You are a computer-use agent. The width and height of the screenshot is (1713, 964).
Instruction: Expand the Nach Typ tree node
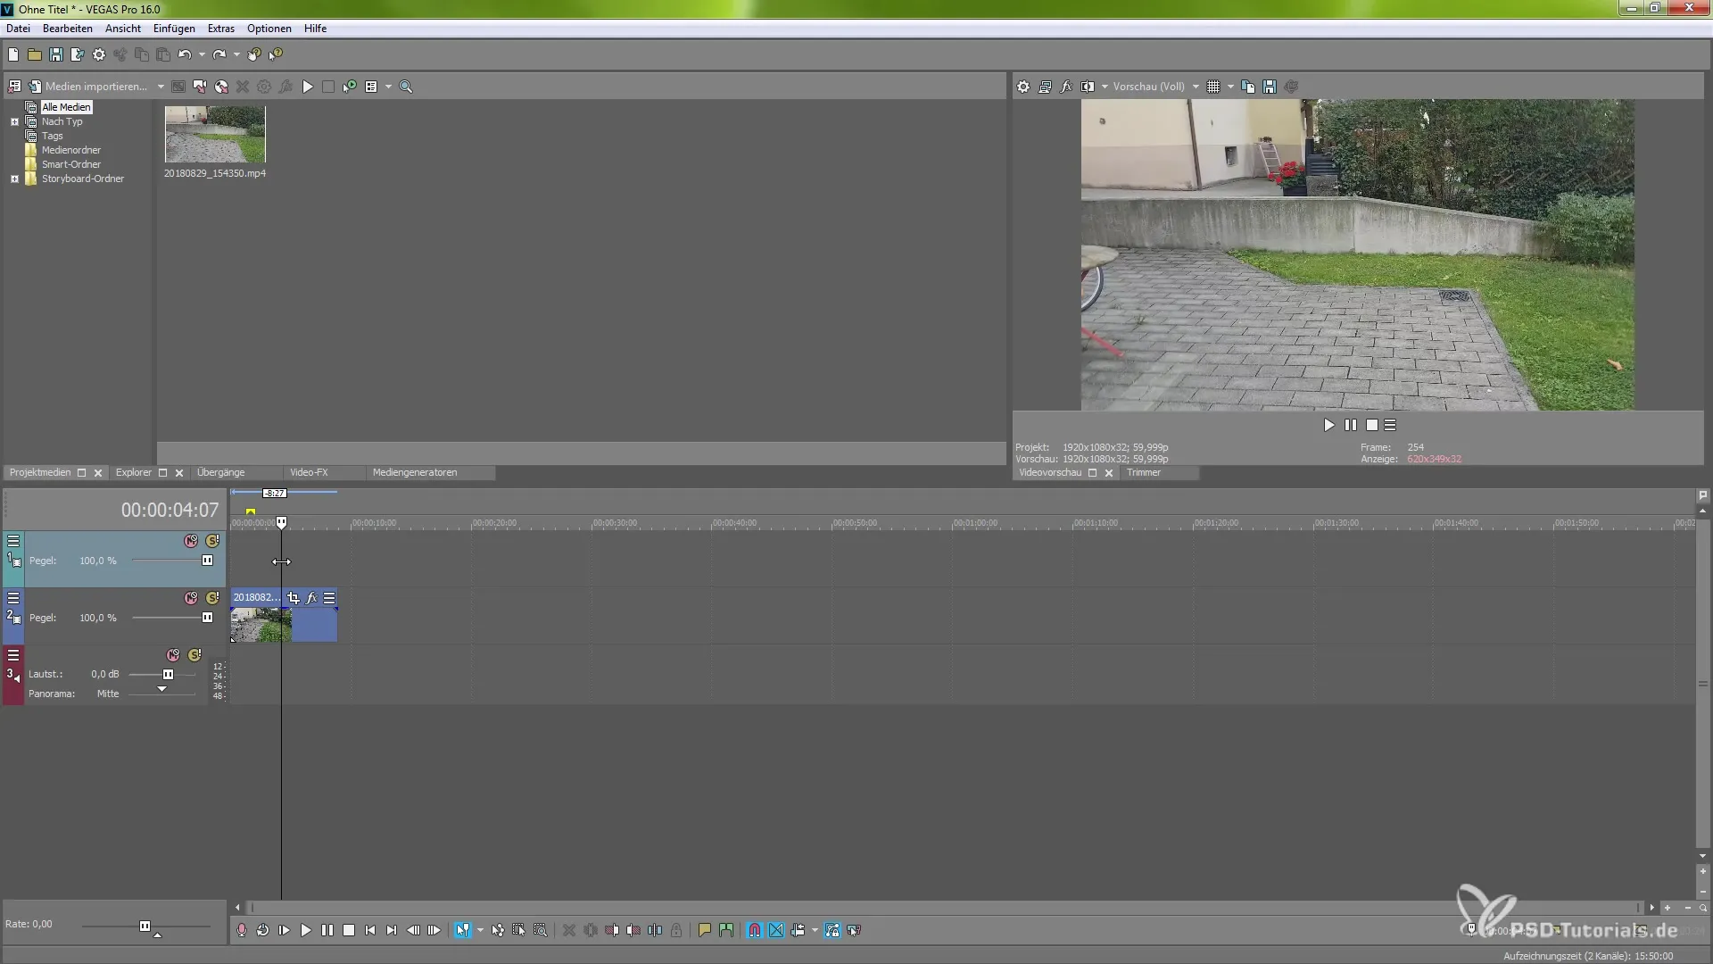pyautogui.click(x=14, y=121)
